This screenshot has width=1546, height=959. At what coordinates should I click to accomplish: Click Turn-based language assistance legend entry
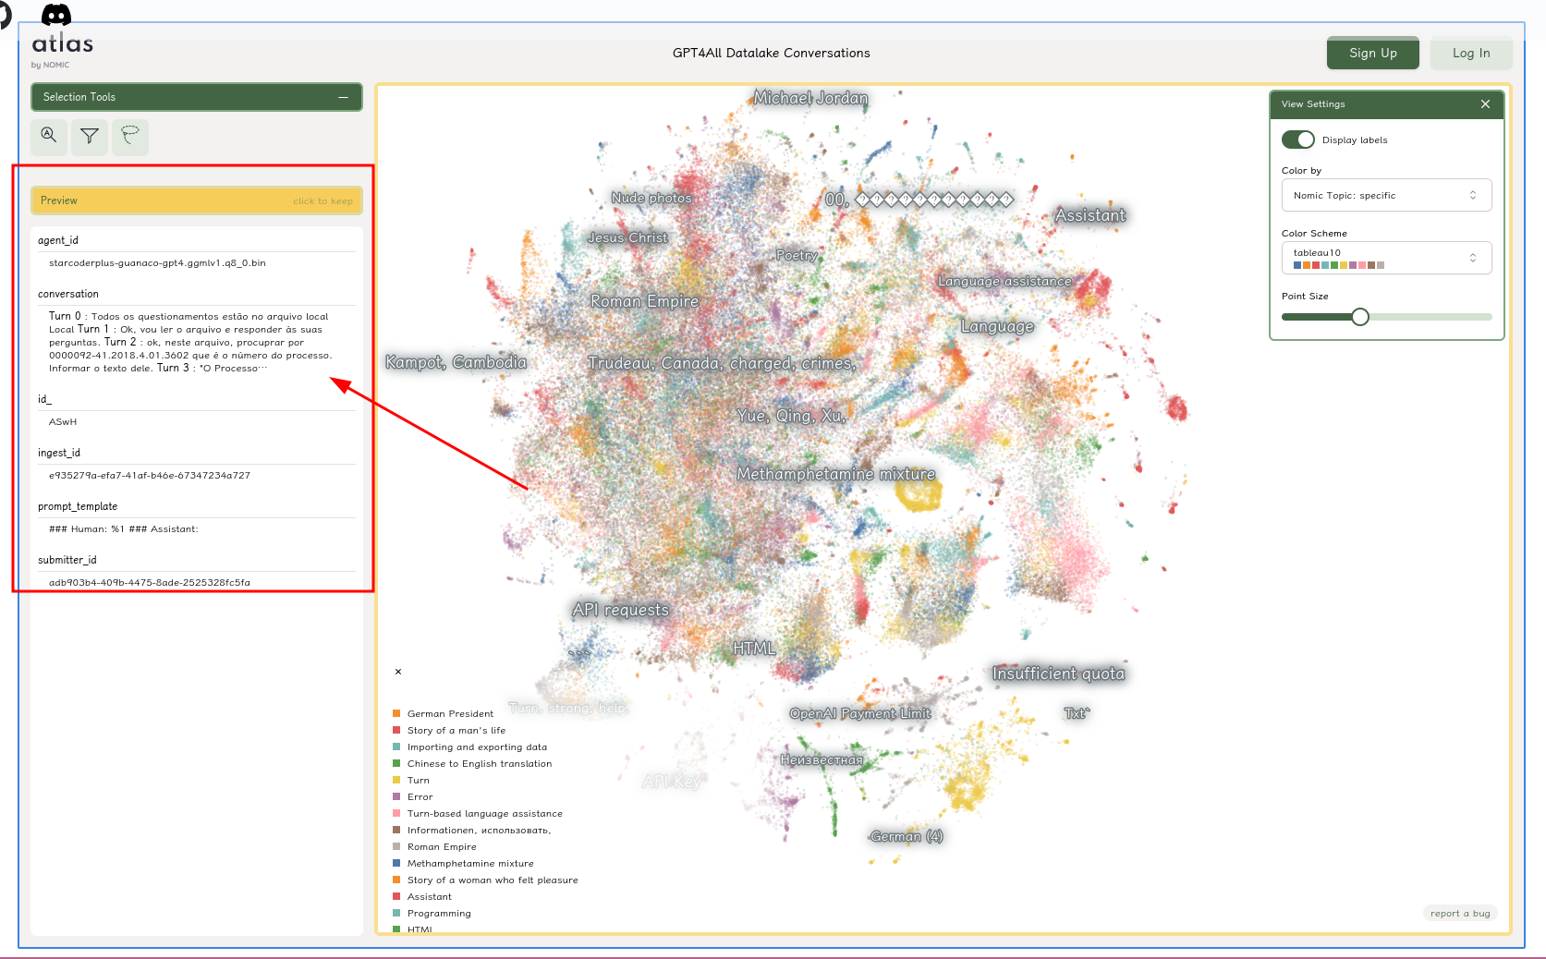(485, 813)
